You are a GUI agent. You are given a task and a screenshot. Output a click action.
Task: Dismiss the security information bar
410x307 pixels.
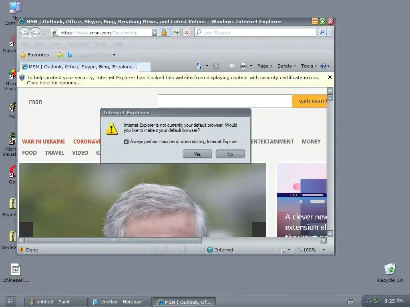pyautogui.click(x=330, y=77)
